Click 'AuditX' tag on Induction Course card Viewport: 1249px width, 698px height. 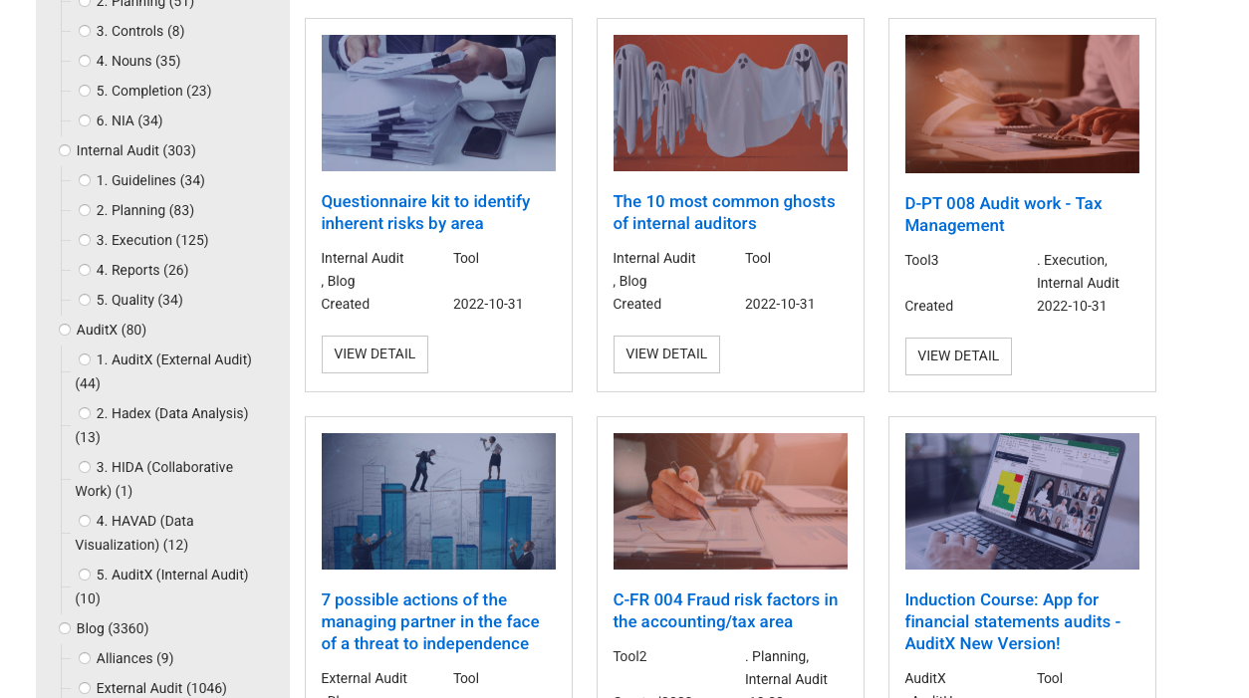point(925,678)
